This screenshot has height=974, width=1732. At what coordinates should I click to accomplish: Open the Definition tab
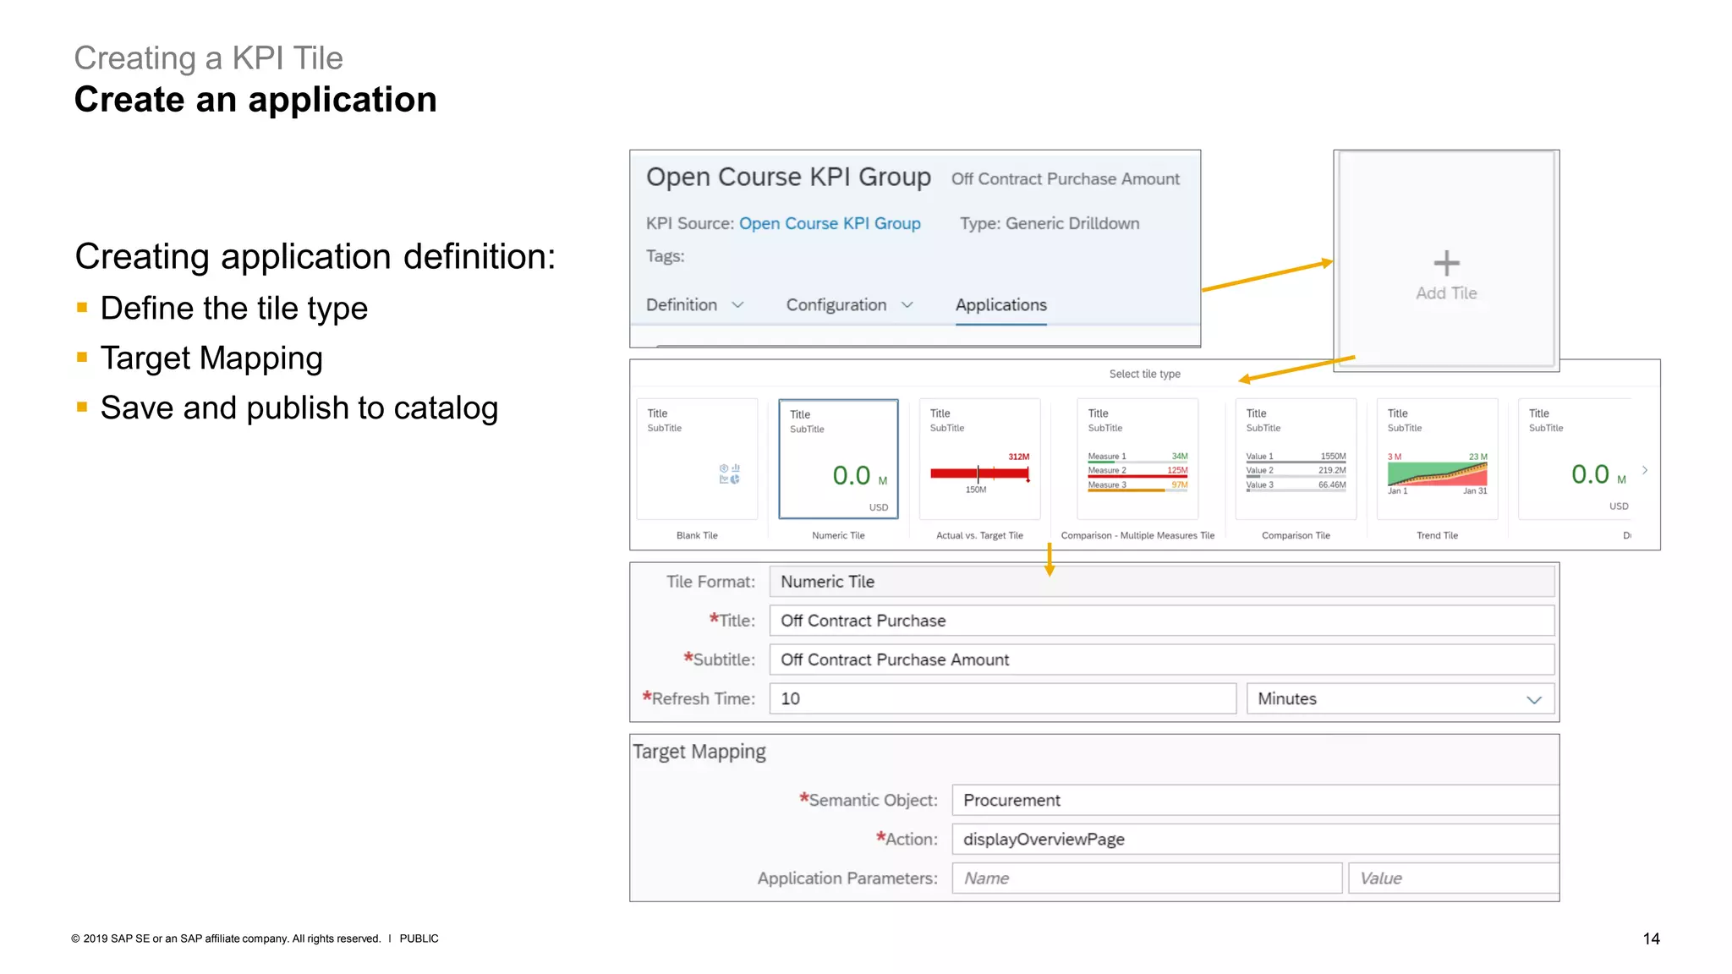tap(682, 305)
